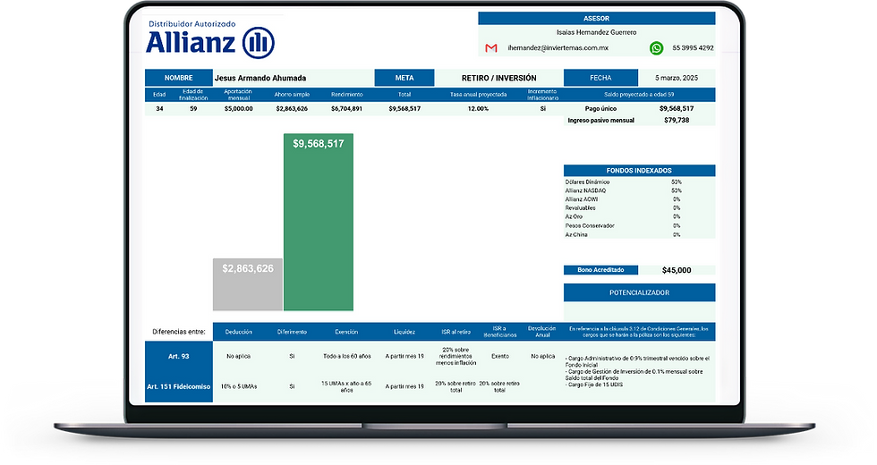Click the Diferimento column header
This screenshot has width=877, height=465.
[x=292, y=332]
